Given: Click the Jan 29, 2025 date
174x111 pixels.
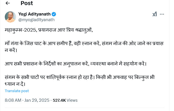Looking at the screenshot, I should [x=37, y=100].
